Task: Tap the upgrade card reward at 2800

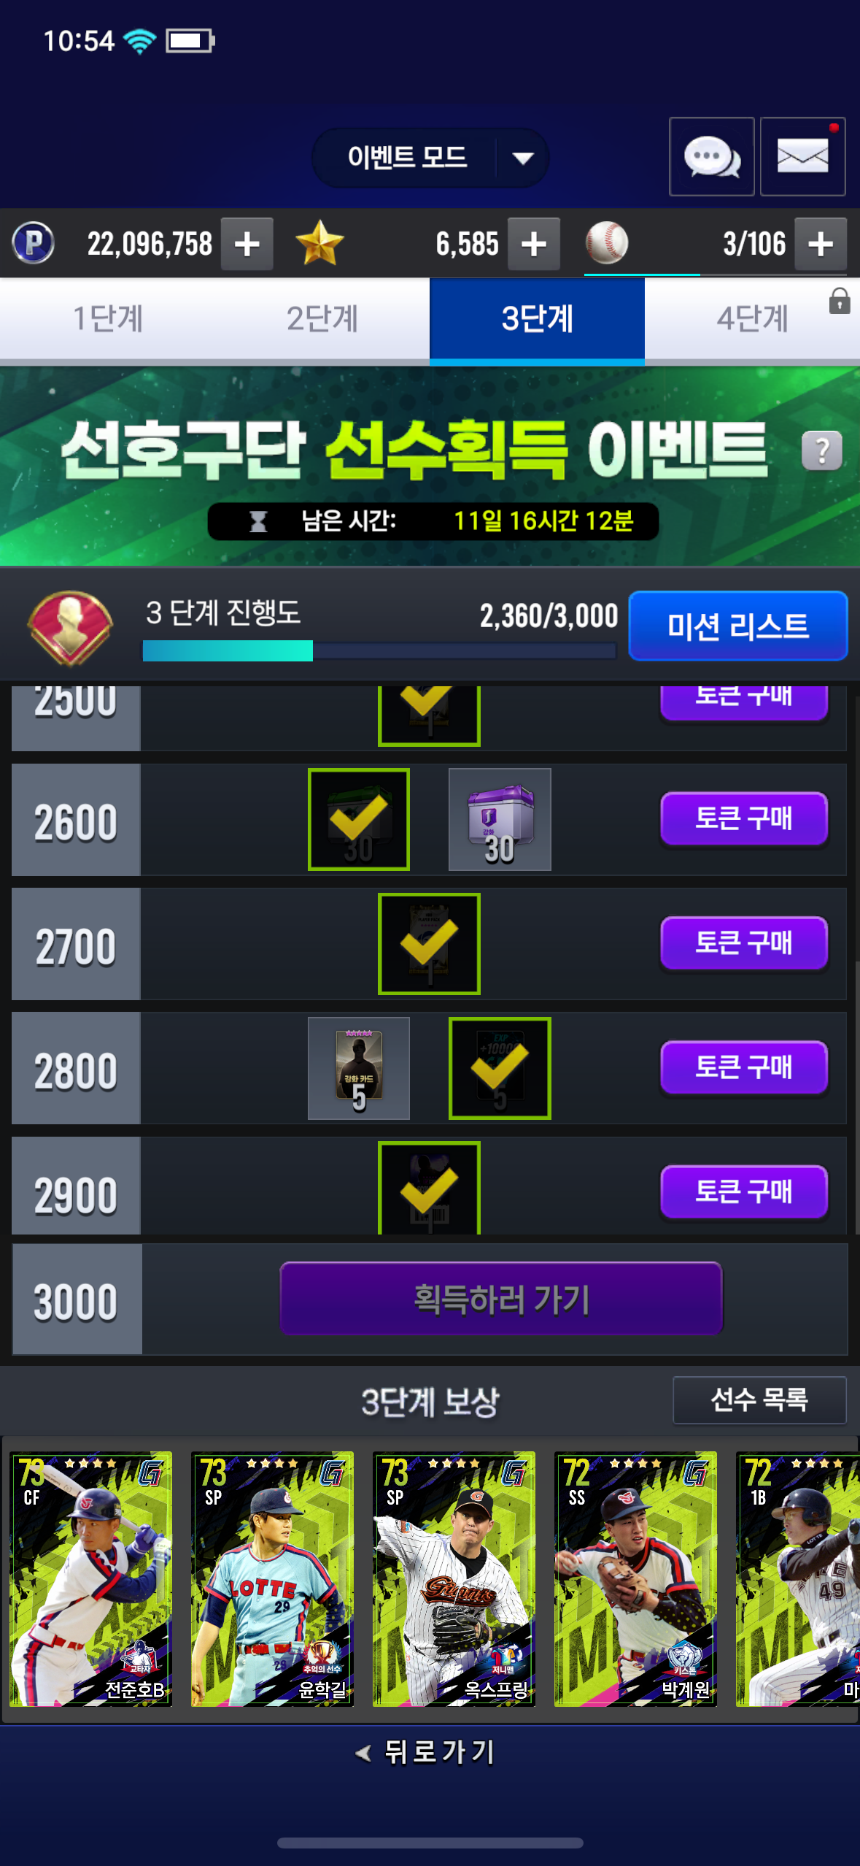Action: [x=359, y=1068]
